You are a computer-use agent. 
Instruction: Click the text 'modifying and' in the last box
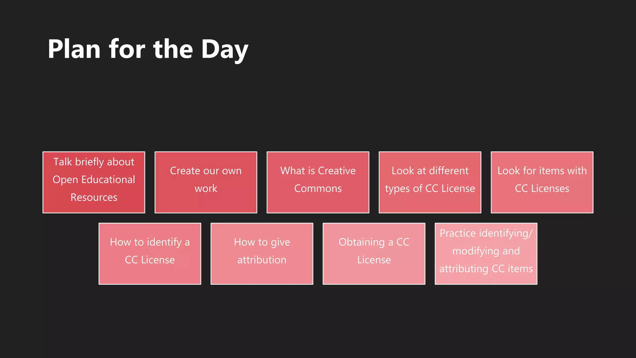(486, 251)
